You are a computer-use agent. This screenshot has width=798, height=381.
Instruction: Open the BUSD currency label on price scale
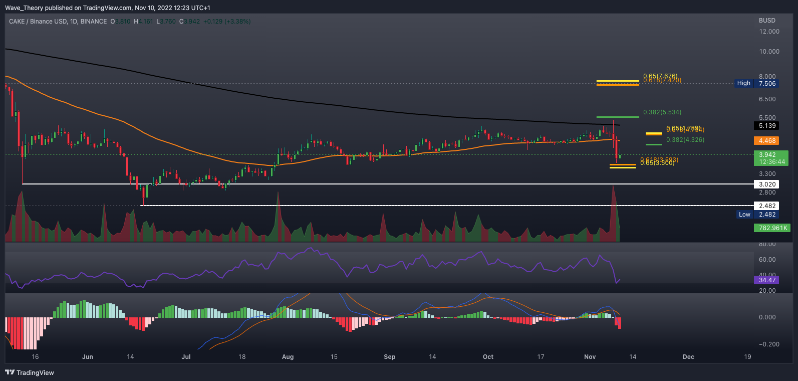coord(767,21)
